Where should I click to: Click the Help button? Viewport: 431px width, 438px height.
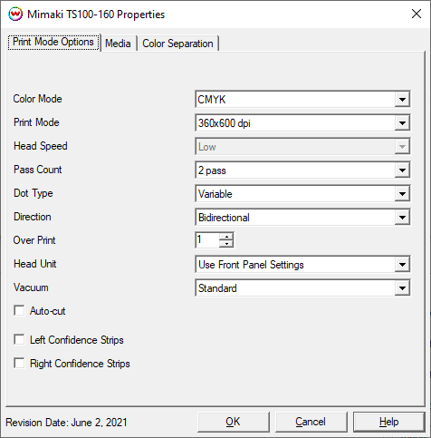coord(388,422)
